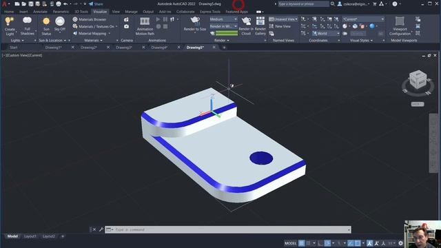Open the Current visual style dropdown
The width and height of the screenshot is (441, 248).
(x=363, y=19)
